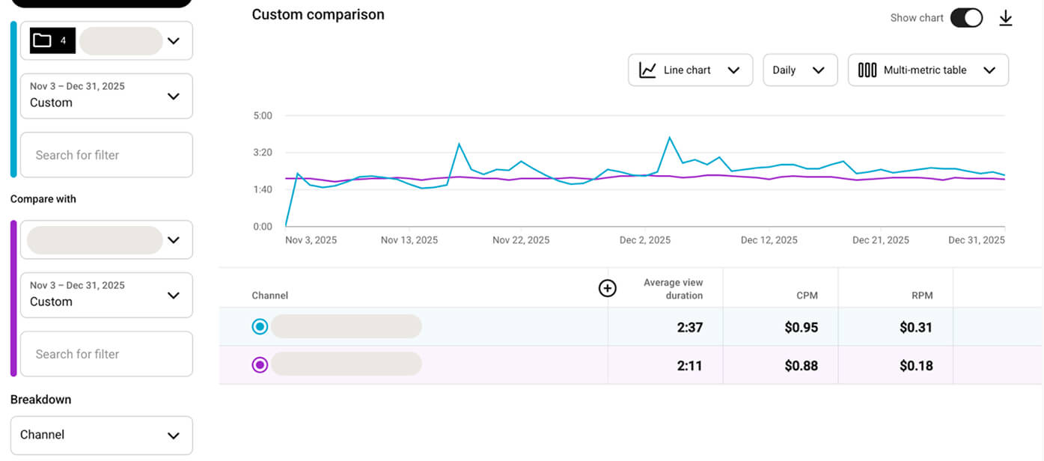Open the Multi-metric table dropdown

[928, 70]
